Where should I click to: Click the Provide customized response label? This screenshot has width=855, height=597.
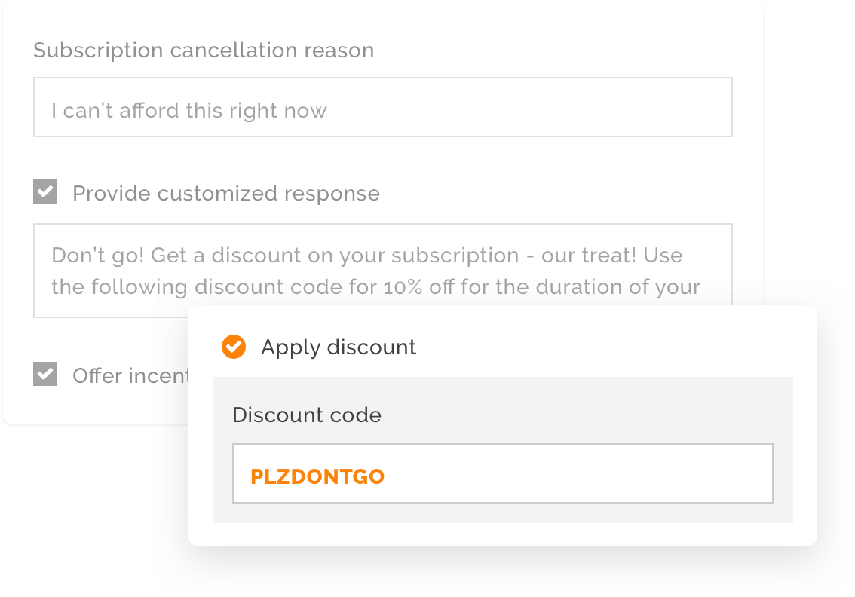225,193
